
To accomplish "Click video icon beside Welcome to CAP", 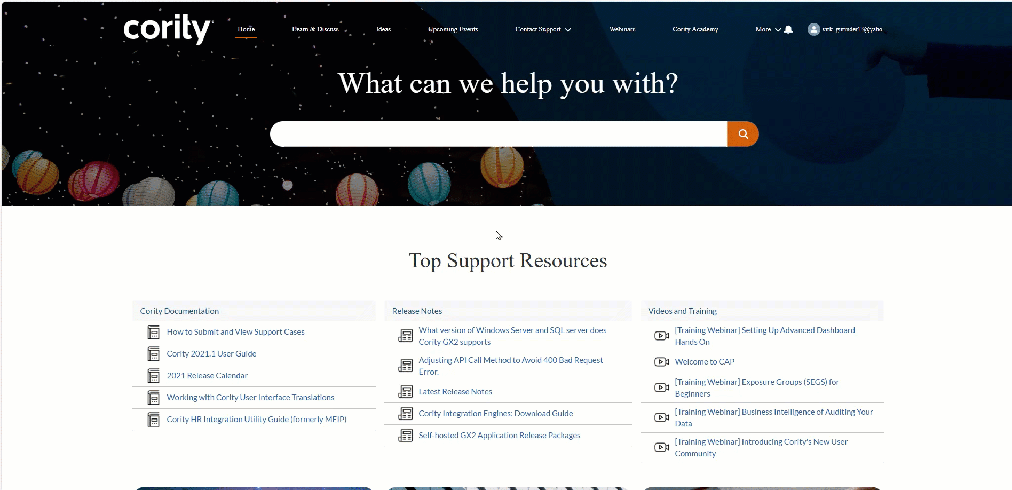I will point(662,362).
